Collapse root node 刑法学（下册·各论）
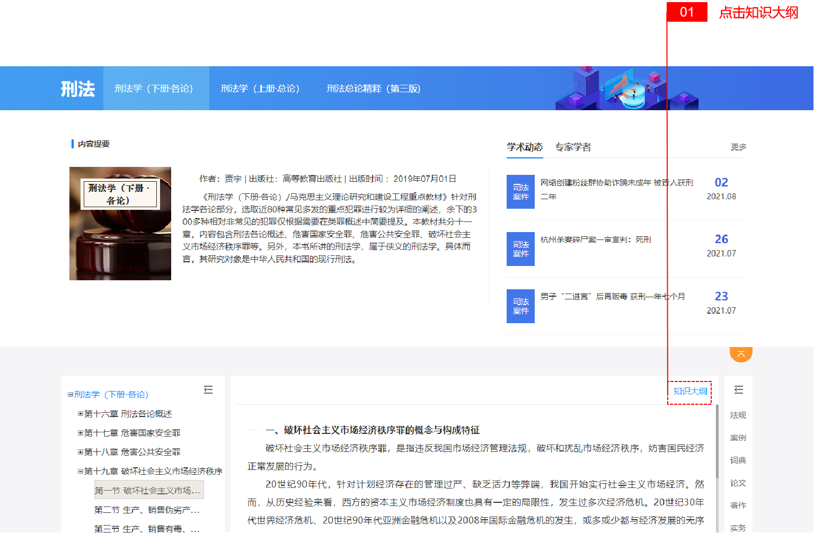Viewport: 814px width, 533px height. pyautogui.click(x=70, y=395)
